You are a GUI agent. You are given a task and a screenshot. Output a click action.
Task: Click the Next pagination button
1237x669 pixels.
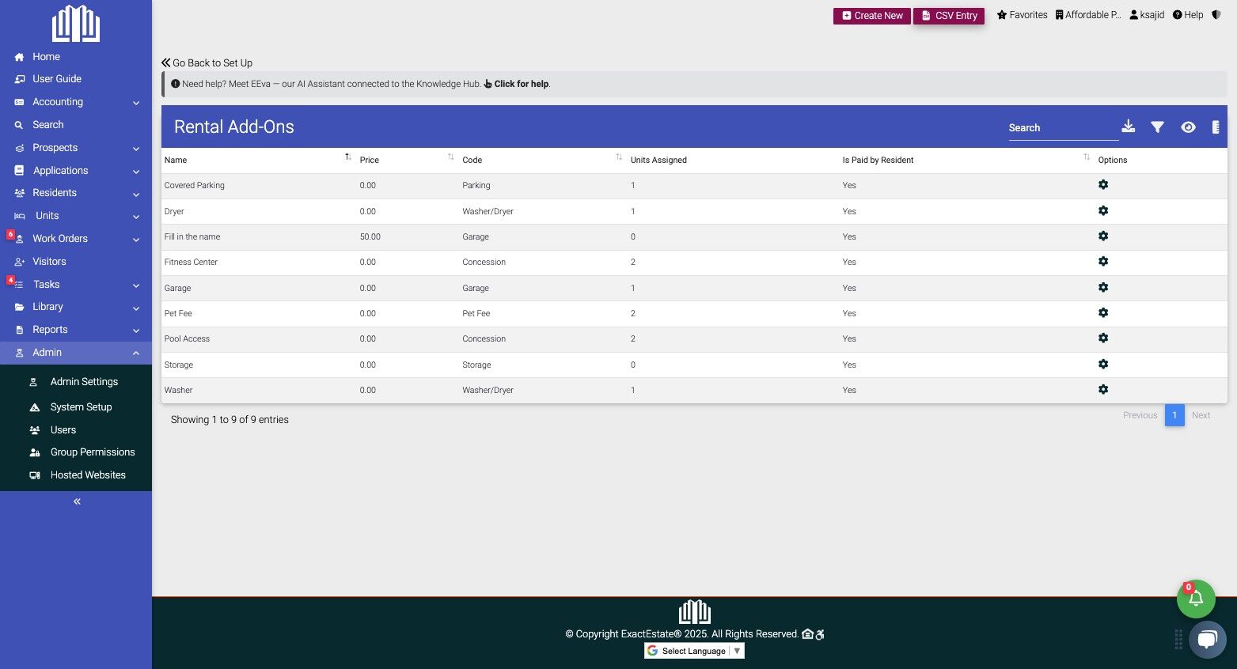pyautogui.click(x=1201, y=415)
